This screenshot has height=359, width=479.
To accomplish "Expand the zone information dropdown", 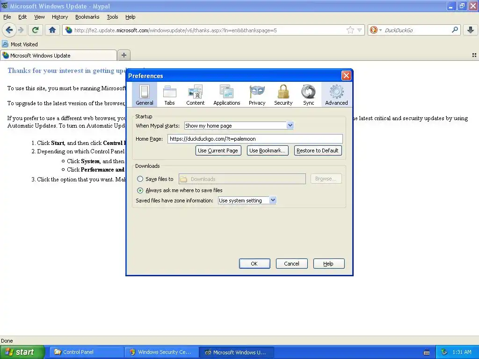I will click(x=247, y=200).
